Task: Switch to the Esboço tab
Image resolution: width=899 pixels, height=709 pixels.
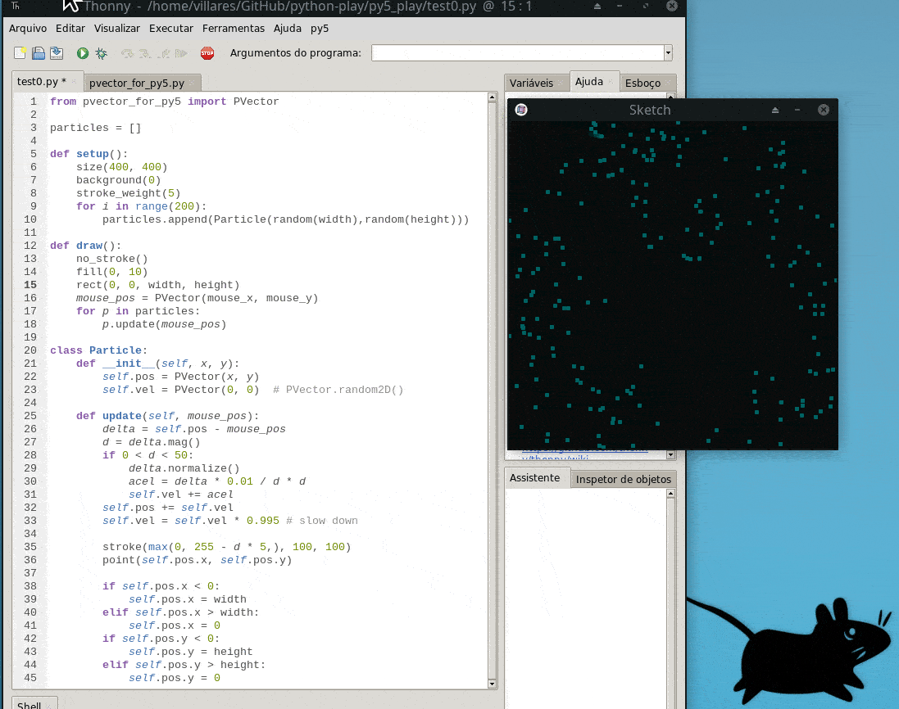Action: [642, 83]
